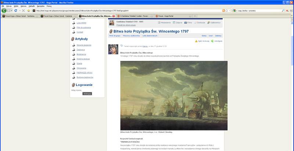Open the Edycja menu
Image resolution: width=294 pixels, height=151 pixels.
click(9, 6)
